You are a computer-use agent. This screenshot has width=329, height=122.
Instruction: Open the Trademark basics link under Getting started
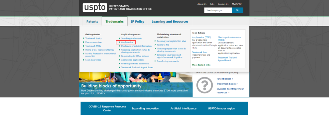point(94,39)
